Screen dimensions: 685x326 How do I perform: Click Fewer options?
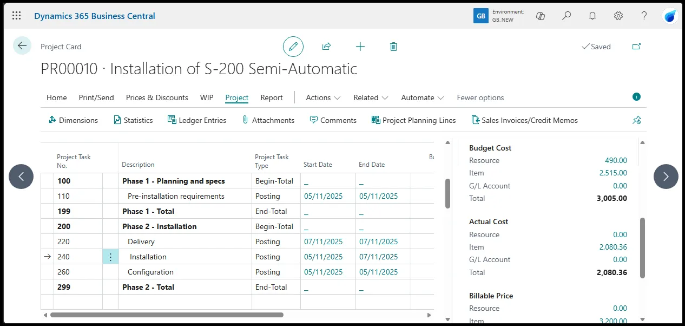click(480, 97)
